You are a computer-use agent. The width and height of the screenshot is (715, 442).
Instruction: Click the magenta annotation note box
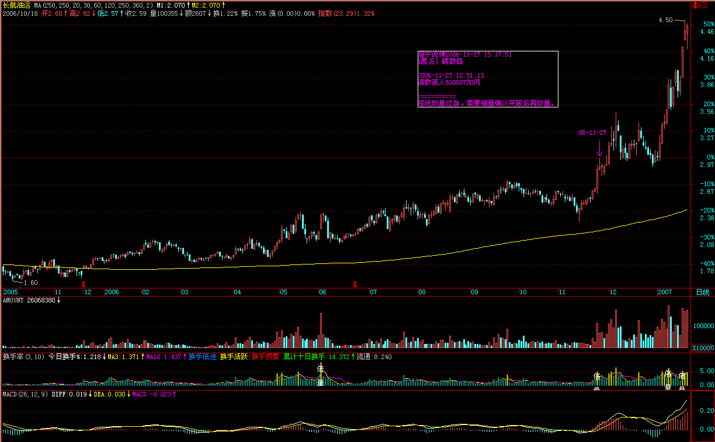tap(488, 79)
